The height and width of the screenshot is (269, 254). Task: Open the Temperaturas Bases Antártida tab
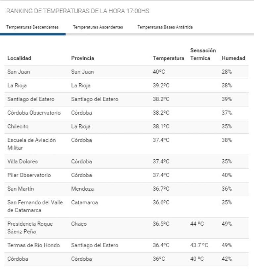(x=165, y=27)
